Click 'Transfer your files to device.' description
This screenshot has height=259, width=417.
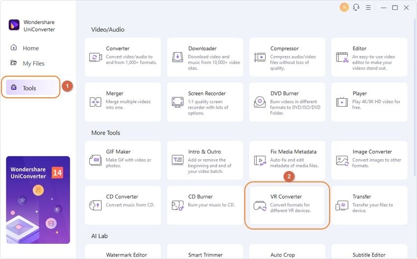(x=372, y=207)
